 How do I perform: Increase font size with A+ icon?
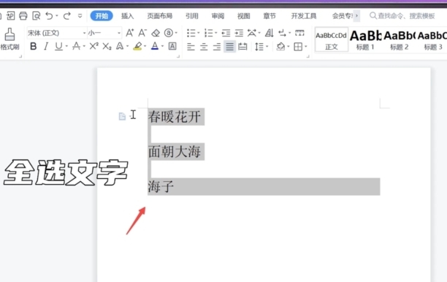(130, 33)
